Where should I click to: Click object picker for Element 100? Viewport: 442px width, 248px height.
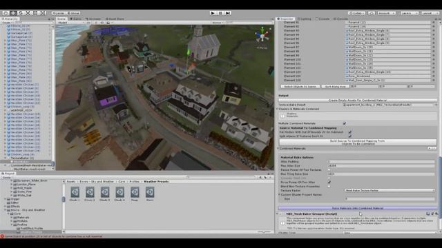pos(434,60)
